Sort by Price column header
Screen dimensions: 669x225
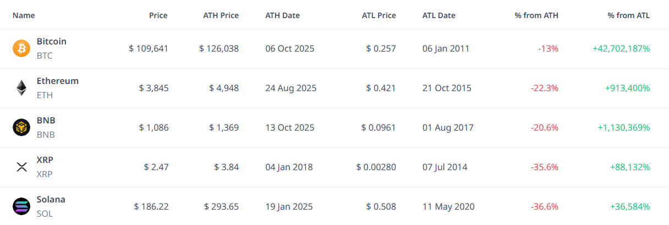158,15
